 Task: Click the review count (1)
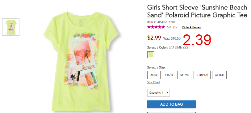coord(175,27)
